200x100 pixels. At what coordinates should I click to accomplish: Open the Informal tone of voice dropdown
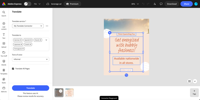tap(31, 59)
